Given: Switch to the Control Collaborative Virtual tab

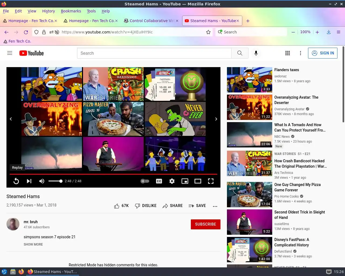Looking at the screenshot, I should pos(151,21).
